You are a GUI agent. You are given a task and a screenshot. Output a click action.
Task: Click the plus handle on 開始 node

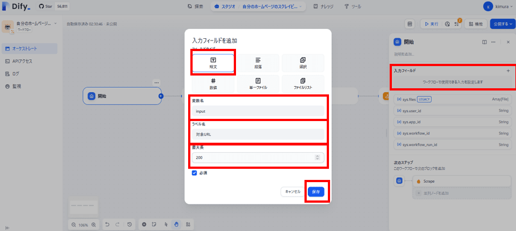pos(161,96)
